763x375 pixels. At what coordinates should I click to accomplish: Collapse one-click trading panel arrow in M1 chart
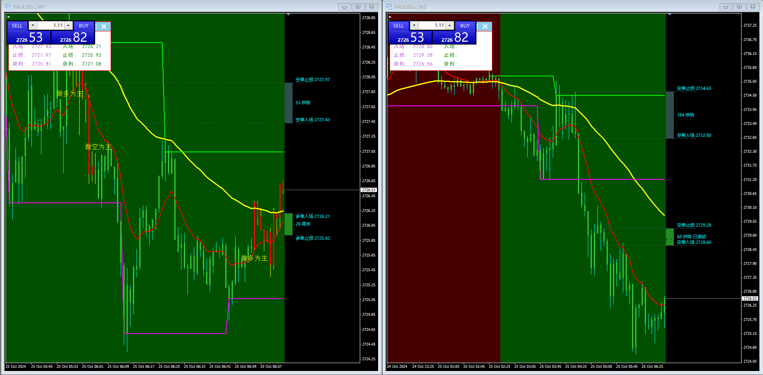click(8, 17)
